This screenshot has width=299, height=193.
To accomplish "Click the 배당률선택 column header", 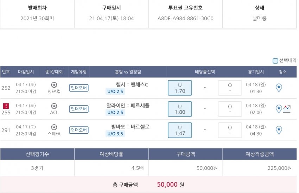I will [205, 72].
